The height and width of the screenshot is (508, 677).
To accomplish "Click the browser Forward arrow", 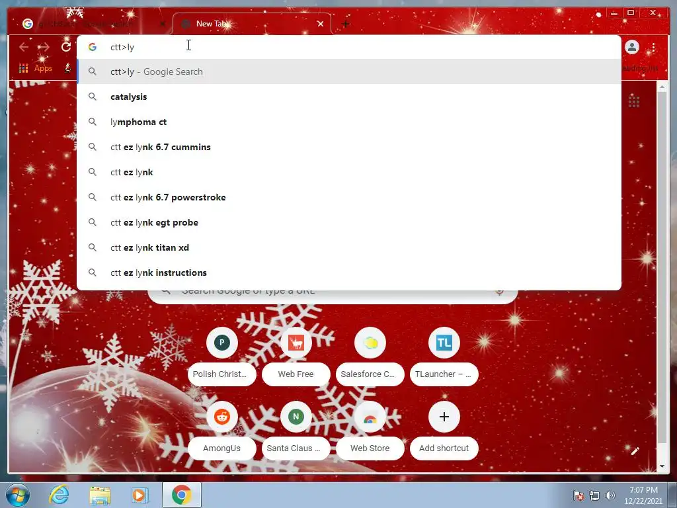I will point(44,47).
